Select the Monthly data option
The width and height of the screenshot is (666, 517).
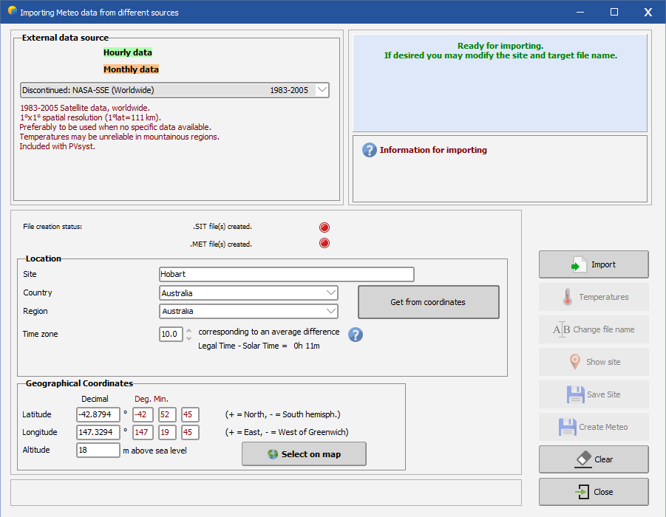coord(131,69)
